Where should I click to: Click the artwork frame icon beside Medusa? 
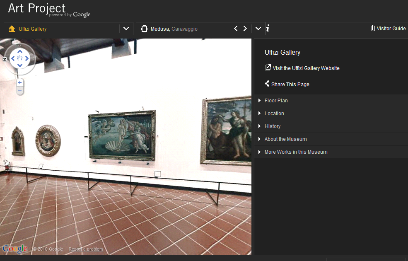[x=144, y=29]
